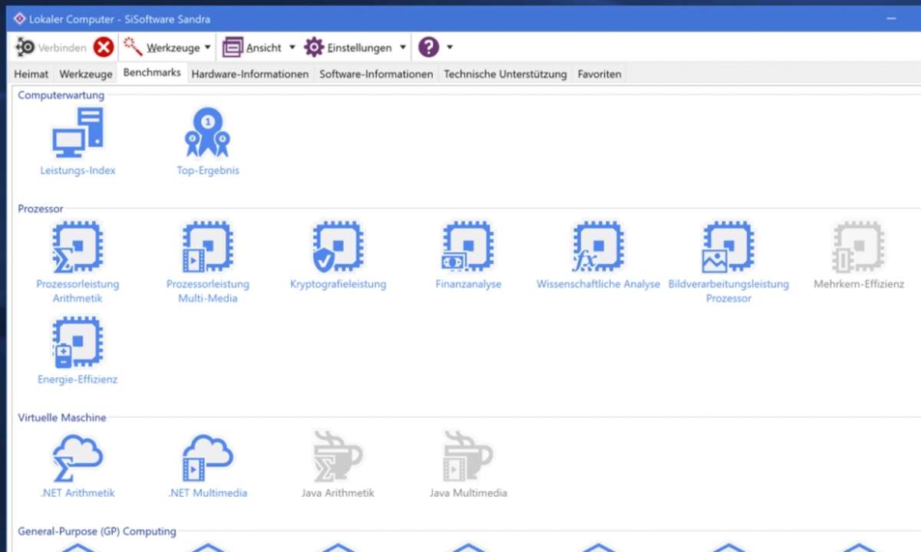Click the .NET Arithmetik label
921x552 pixels.
pyautogui.click(x=78, y=493)
